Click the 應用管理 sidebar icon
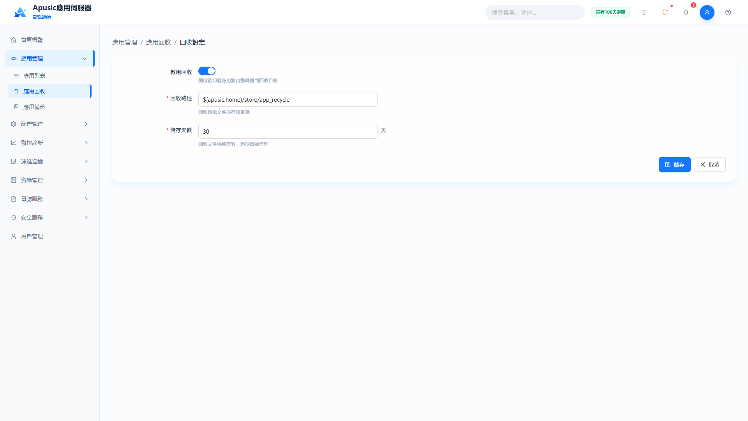The height and width of the screenshot is (421, 748). pos(14,58)
